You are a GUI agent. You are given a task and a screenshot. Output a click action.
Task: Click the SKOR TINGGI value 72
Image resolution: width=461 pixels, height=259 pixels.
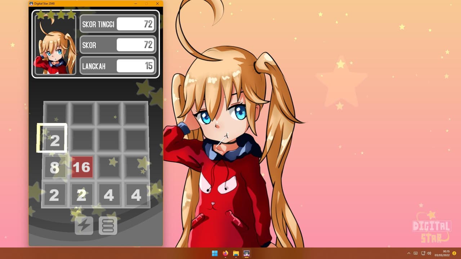(x=136, y=24)
